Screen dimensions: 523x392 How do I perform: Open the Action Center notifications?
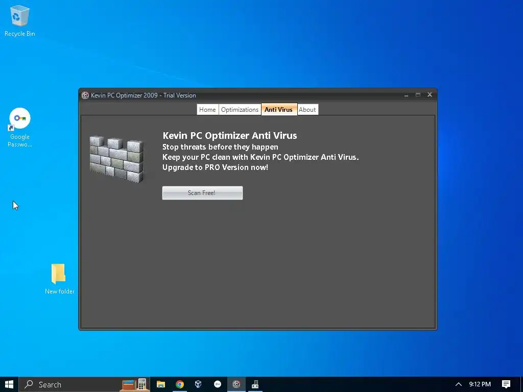(x=506, y=384)
